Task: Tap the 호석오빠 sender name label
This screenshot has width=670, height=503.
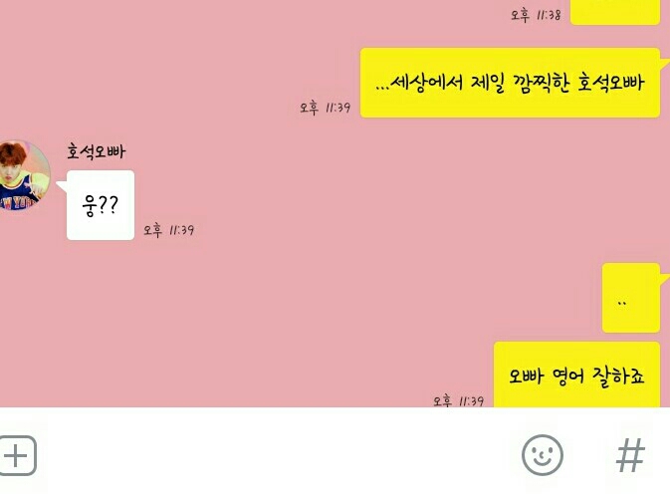Action: pyautogui.click(x=97, y=151)
